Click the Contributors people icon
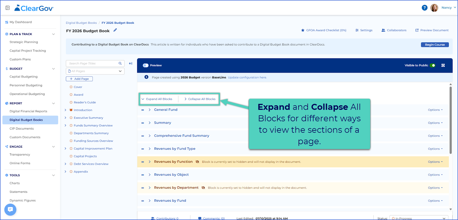The width and height of the screenshot is (458, 220). (x=153, y=218)
